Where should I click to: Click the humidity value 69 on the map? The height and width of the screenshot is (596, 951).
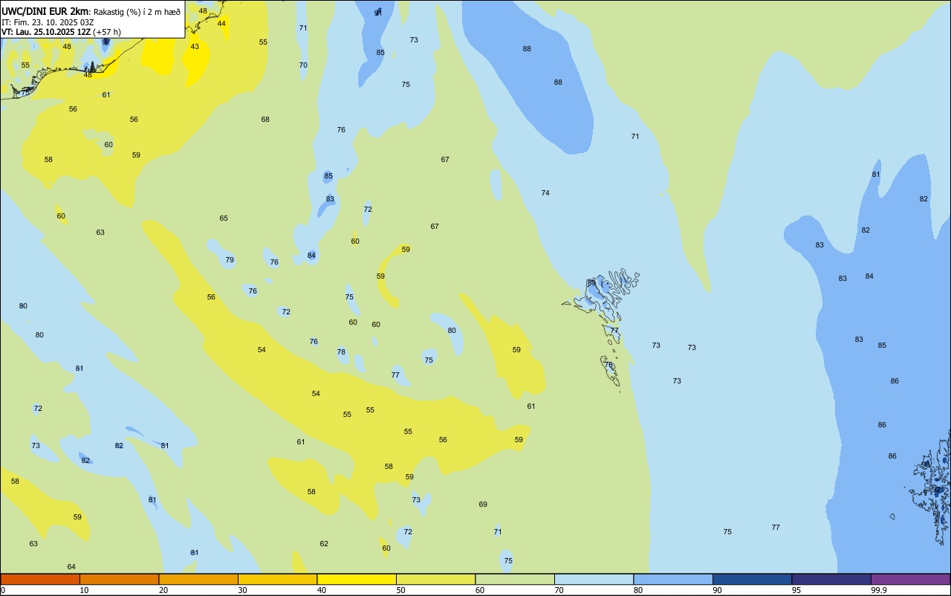point(483,504)
